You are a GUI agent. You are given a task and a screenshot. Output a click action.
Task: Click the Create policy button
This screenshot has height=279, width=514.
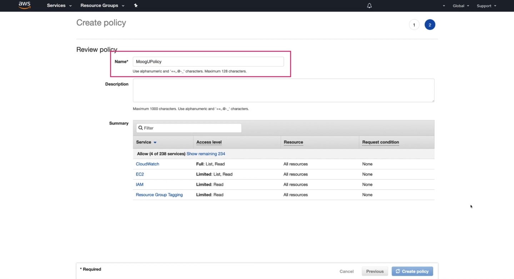[412, 271]
